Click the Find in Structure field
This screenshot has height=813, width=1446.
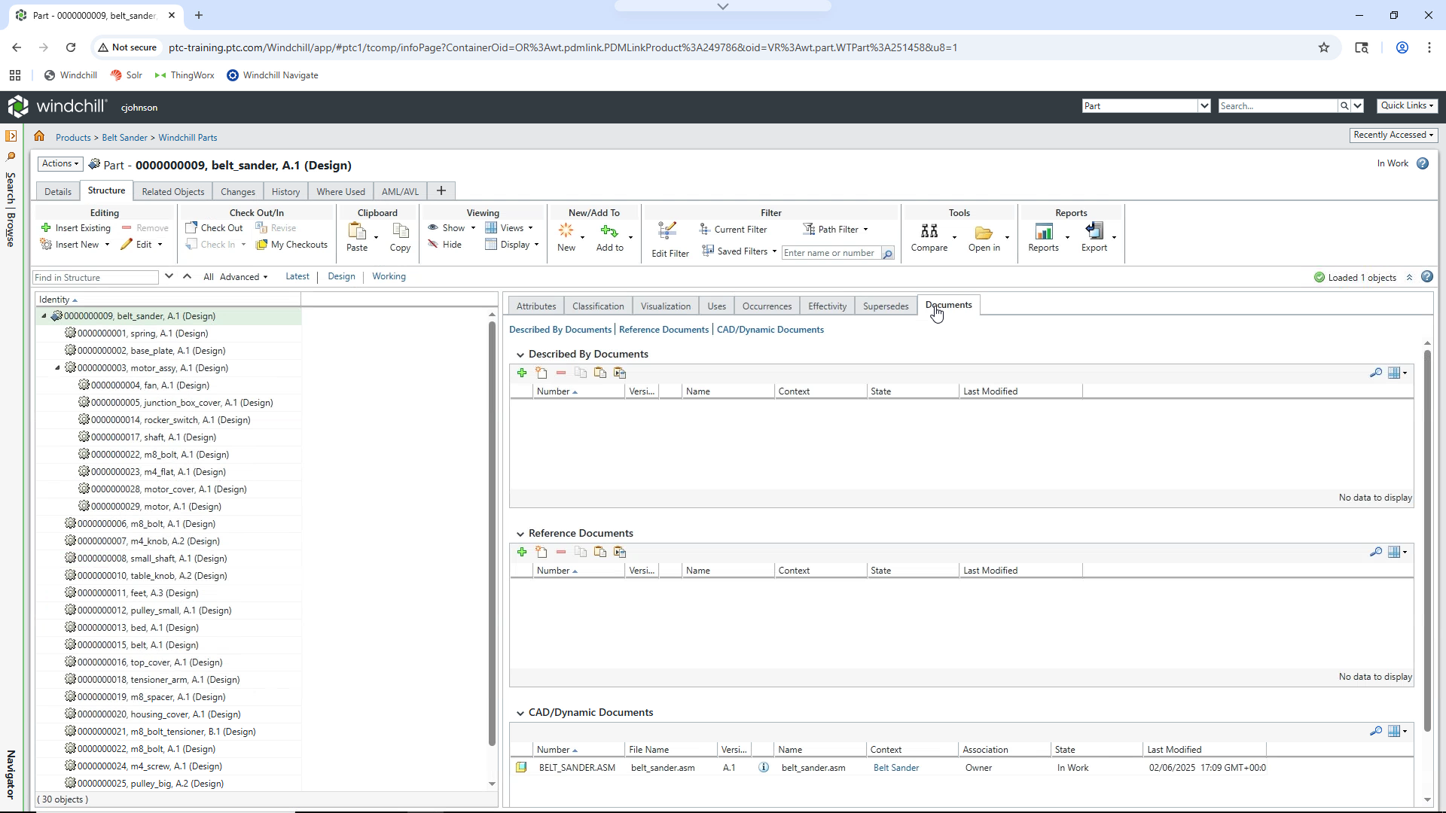coord(96,278)
